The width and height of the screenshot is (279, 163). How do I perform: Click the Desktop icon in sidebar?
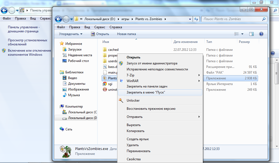tap(64, 61)
